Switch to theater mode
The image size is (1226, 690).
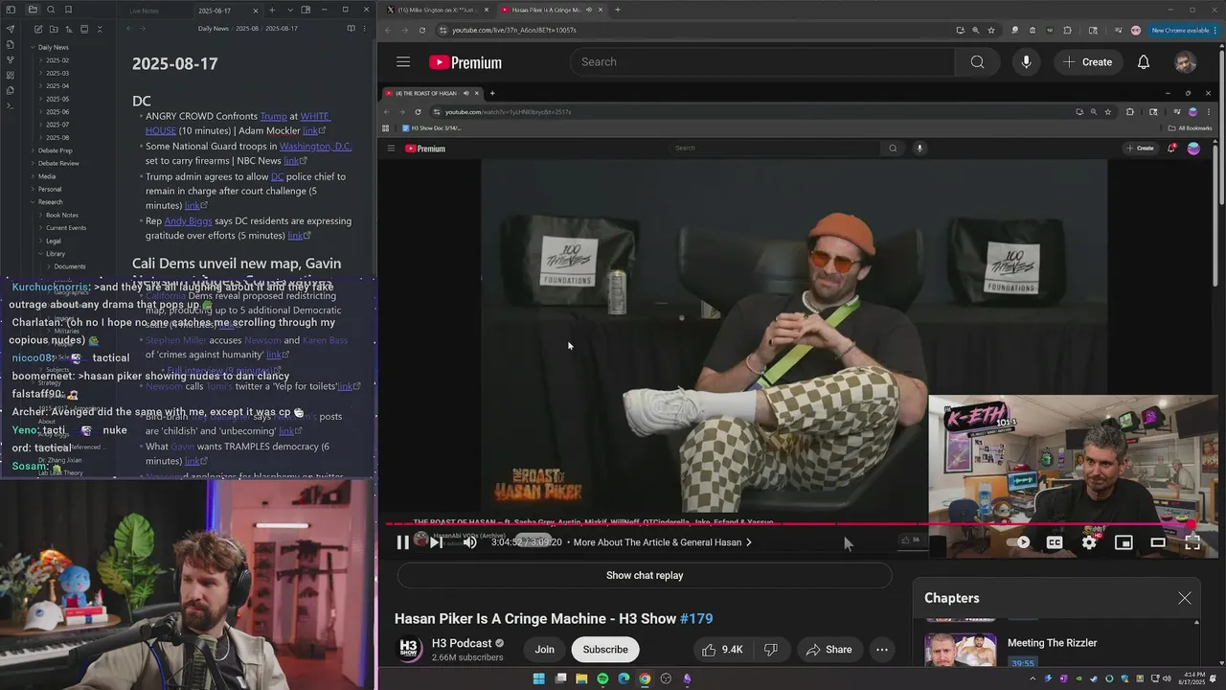coord(1158,542)
